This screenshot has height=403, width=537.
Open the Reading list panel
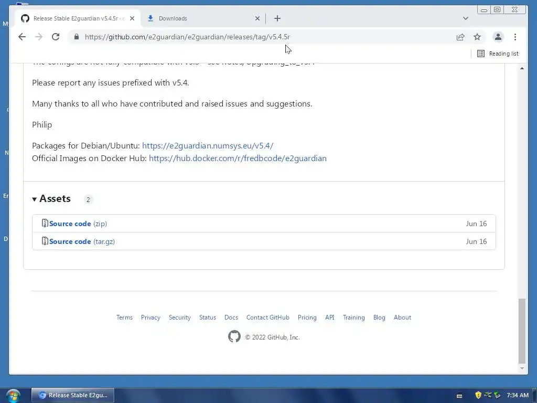(x=498, y=54)
